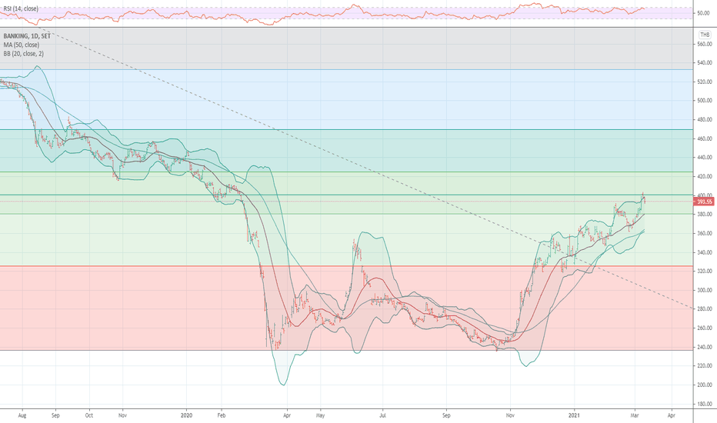Viewport: 717px width, 423px height.
Task: Click the 480.00 price axis label
Action: tap(705, 120)
